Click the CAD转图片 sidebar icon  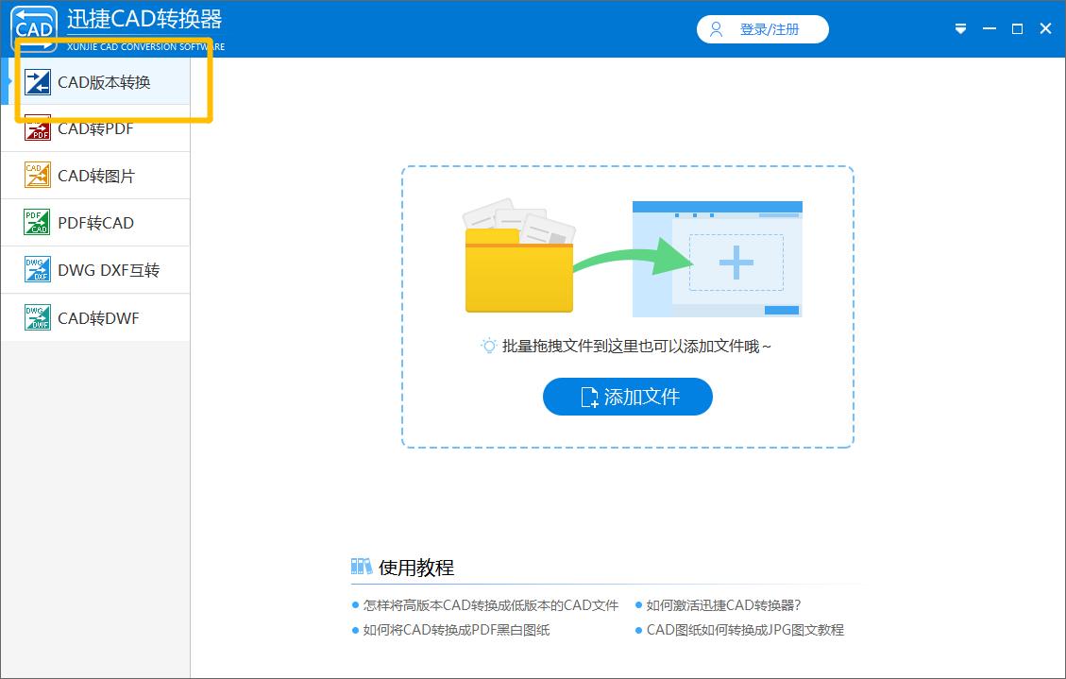click(x=36, y=176)
